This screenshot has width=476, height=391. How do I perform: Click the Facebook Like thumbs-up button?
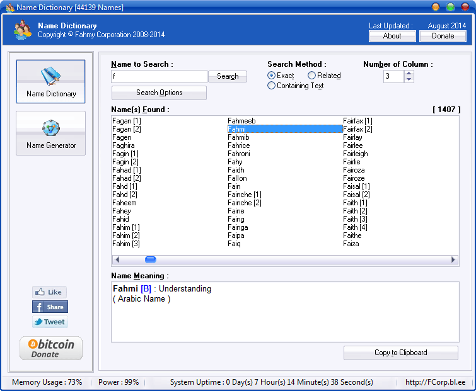click(x=49, y=292)
